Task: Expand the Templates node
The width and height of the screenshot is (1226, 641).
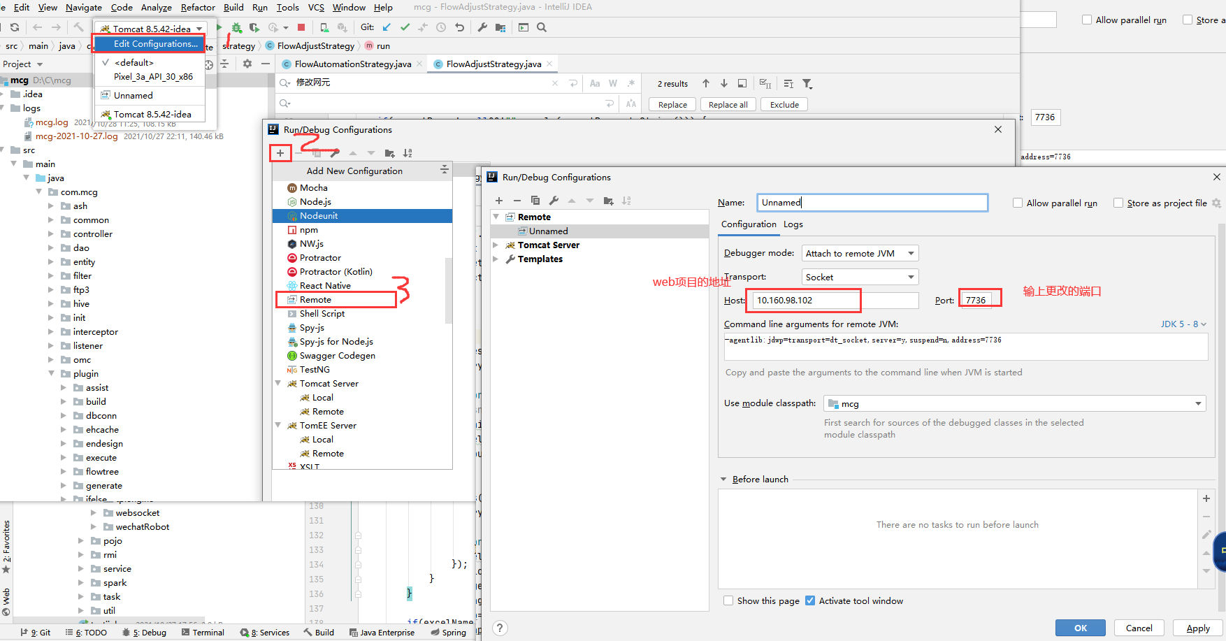Action: 496,259
